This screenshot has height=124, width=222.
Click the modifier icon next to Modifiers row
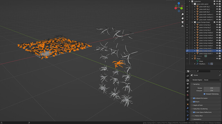click(x=198, y=64)
